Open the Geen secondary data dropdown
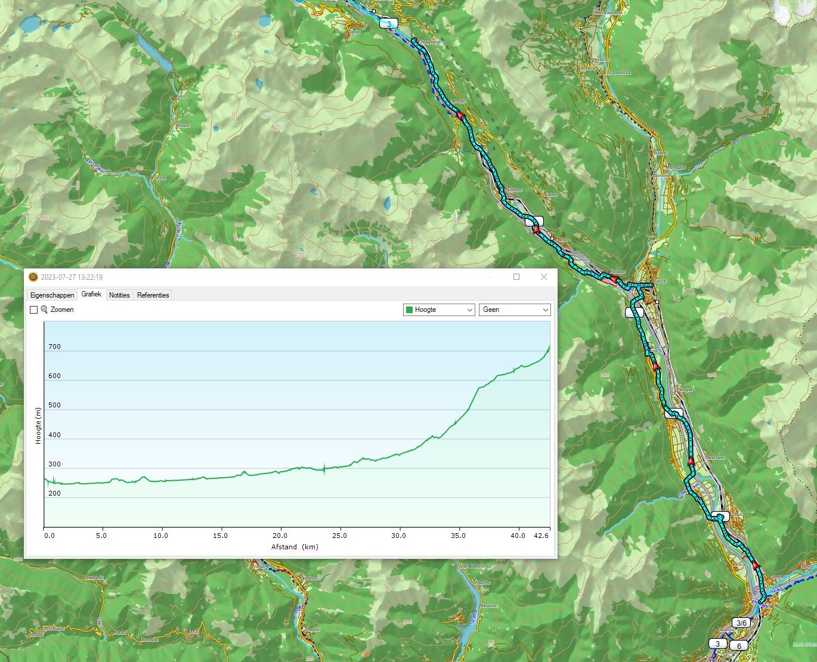Screen dimensions: 817x662 [514, 310]
